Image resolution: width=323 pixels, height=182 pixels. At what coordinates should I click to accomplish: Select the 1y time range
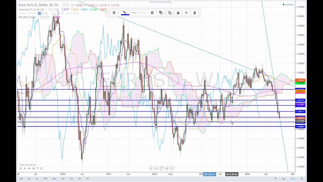pyautogui.click(x=37, y=179)
